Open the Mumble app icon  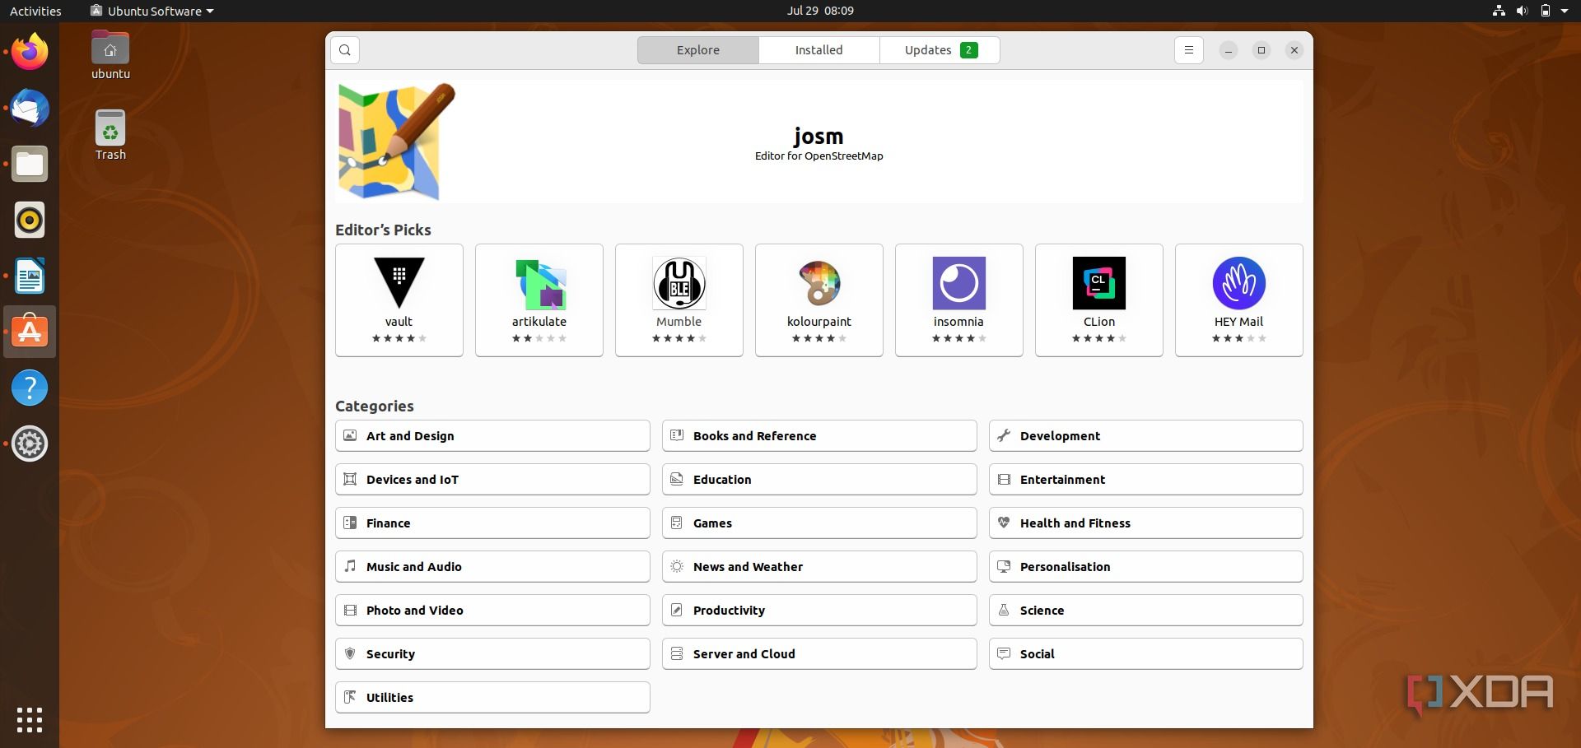click(679, 282)
